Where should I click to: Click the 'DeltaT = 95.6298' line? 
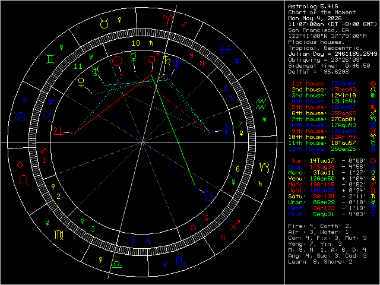coord(318,72)
